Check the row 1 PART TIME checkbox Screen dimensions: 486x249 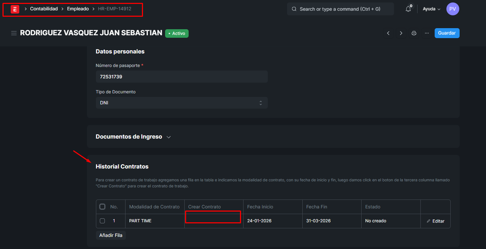click(102, 221)
